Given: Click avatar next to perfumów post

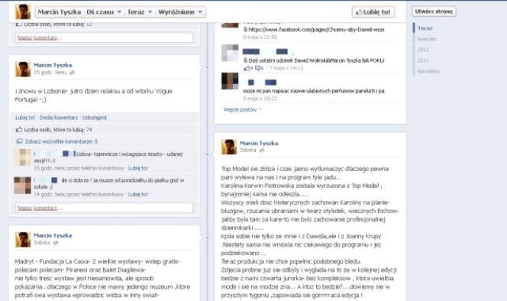Looking at the screenshot, I should pyautogui.click(x=230, y=81).
